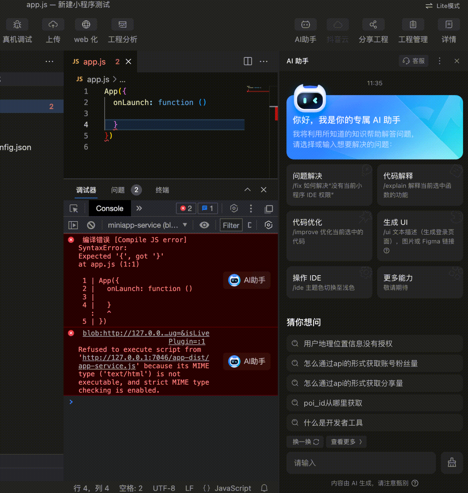Toggle the console live expression eye
This screenshot has width=468, height=493.
click(x=204, y=225)
